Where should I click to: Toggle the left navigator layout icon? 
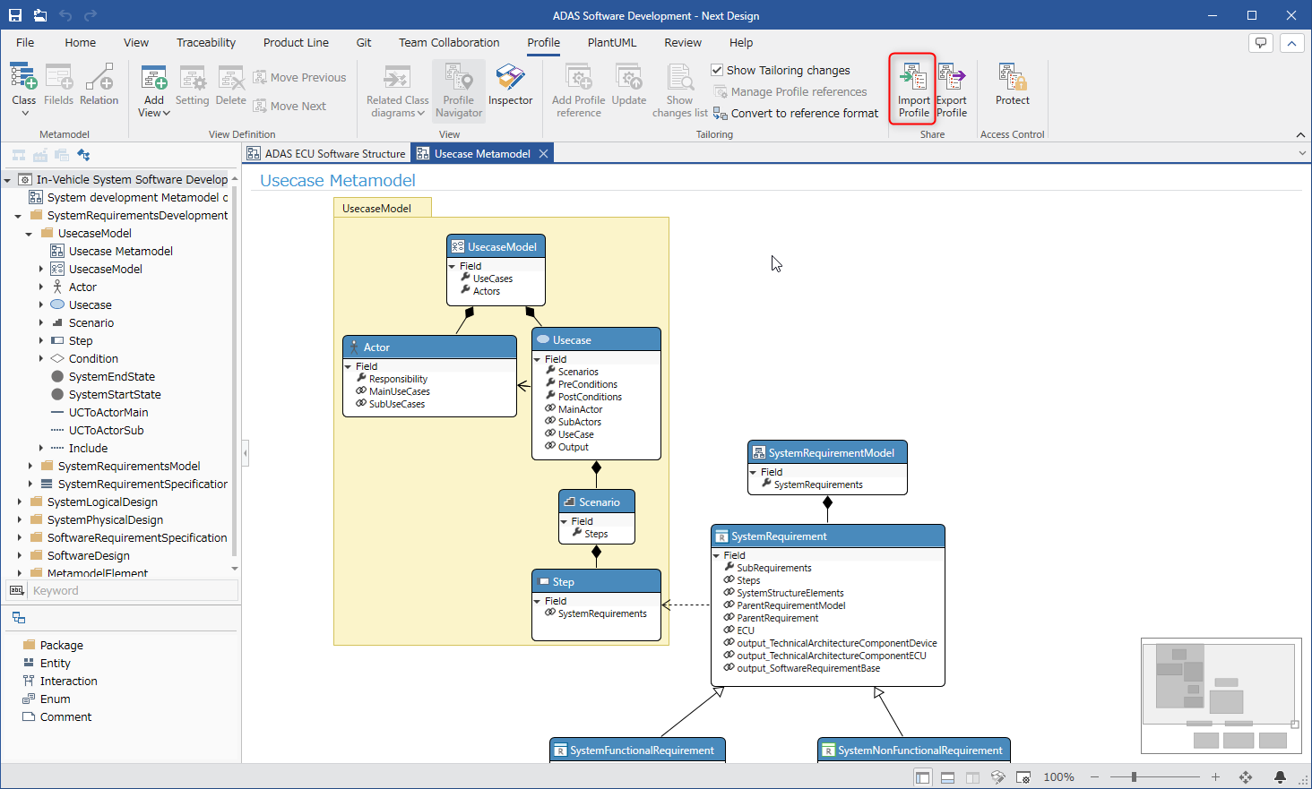click(922, 777)
